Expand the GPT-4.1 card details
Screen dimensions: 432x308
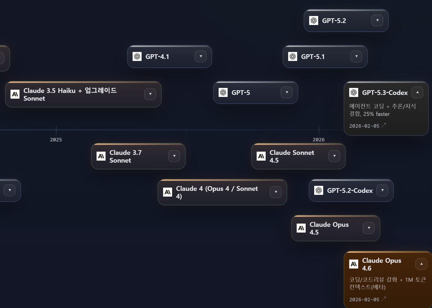pyautogui.click(x=201, y=56)
